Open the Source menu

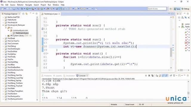coord(13,5)
